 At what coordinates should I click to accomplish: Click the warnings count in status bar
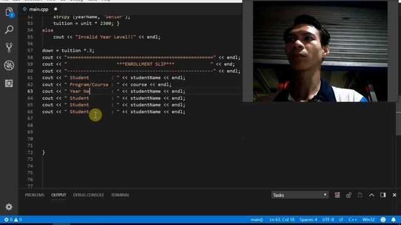[18, 219]
